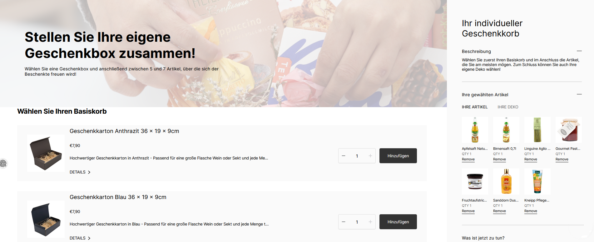
Task: Remove the Linguine Aglio item
Action: (x=531, y=159)
